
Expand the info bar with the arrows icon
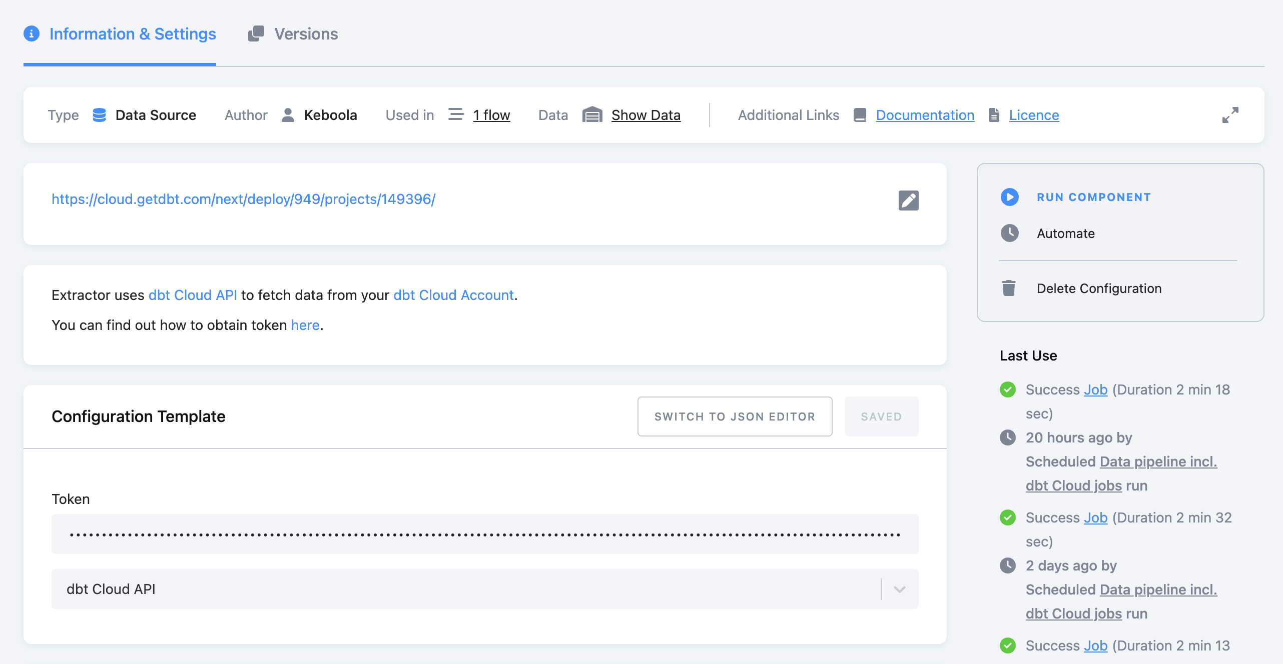tap(1230, 115)
